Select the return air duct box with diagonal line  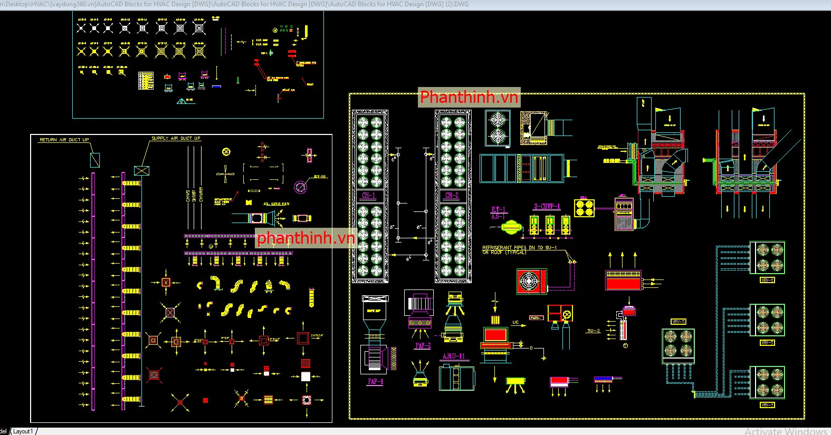[x=95, y=160]
